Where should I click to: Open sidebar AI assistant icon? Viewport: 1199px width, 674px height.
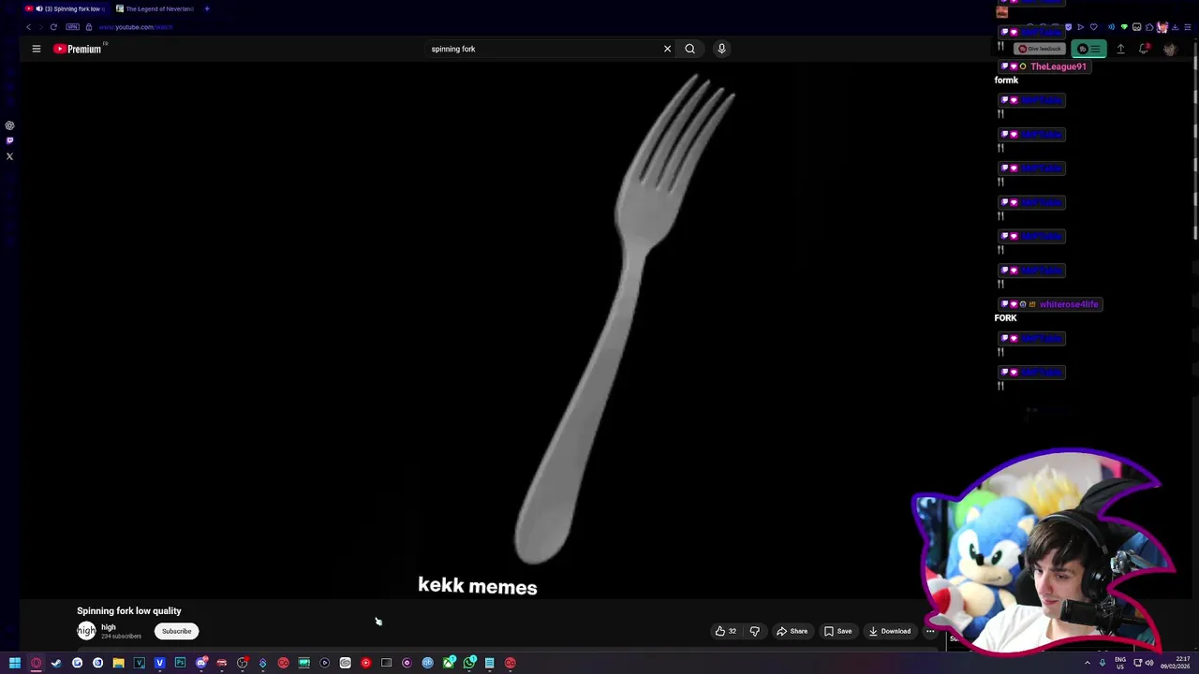click(x=9, y=125)
